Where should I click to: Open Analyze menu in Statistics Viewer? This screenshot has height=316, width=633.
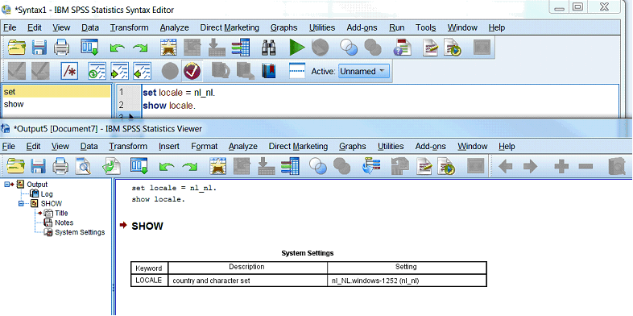tap(243, 146)
